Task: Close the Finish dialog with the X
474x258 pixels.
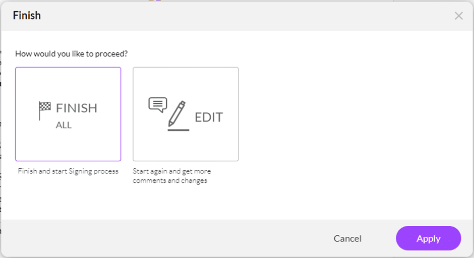Action: click(458, 16)
